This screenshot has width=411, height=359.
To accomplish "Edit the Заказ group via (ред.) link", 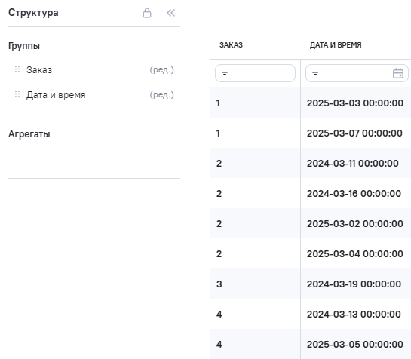I will pyautogui.click(x=161, y=69).
